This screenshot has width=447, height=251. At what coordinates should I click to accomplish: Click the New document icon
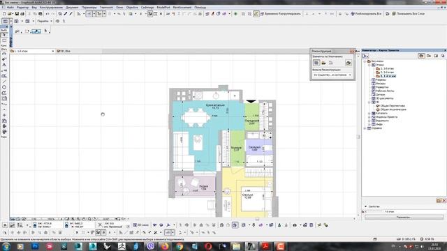point(4,14)
